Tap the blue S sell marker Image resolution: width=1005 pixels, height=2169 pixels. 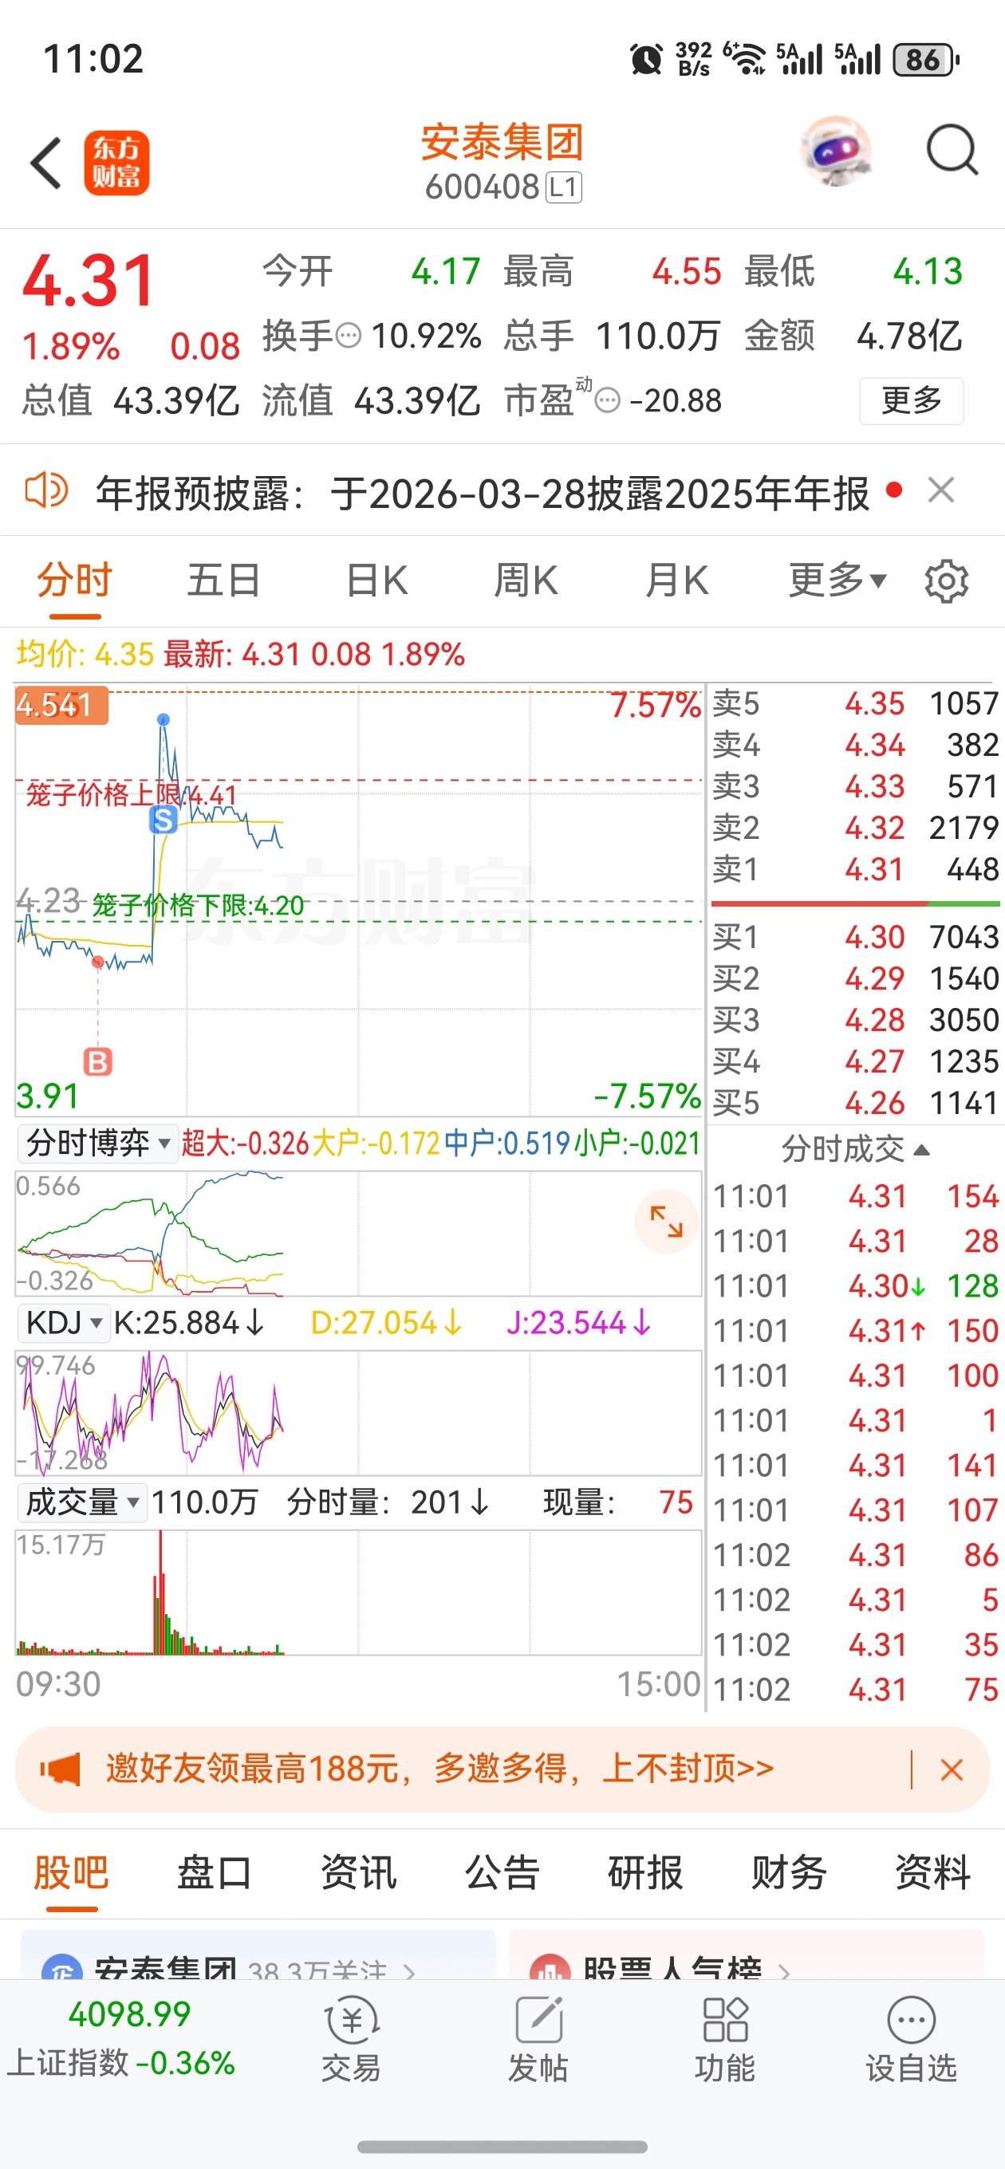point(163,819)
